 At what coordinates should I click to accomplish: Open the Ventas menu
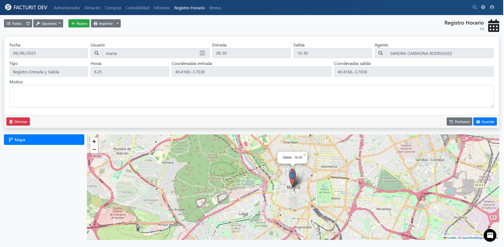[x=215, y=8]
